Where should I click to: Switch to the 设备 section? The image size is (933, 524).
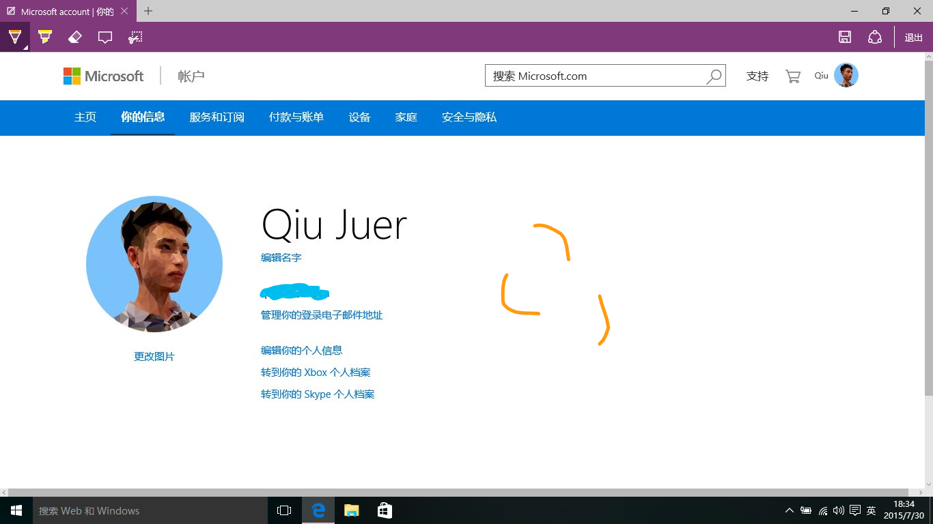[359, 117]
